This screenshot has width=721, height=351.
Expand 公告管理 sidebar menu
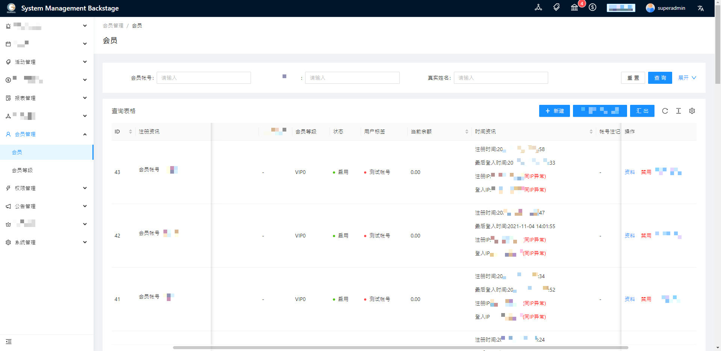pos(47,206)
